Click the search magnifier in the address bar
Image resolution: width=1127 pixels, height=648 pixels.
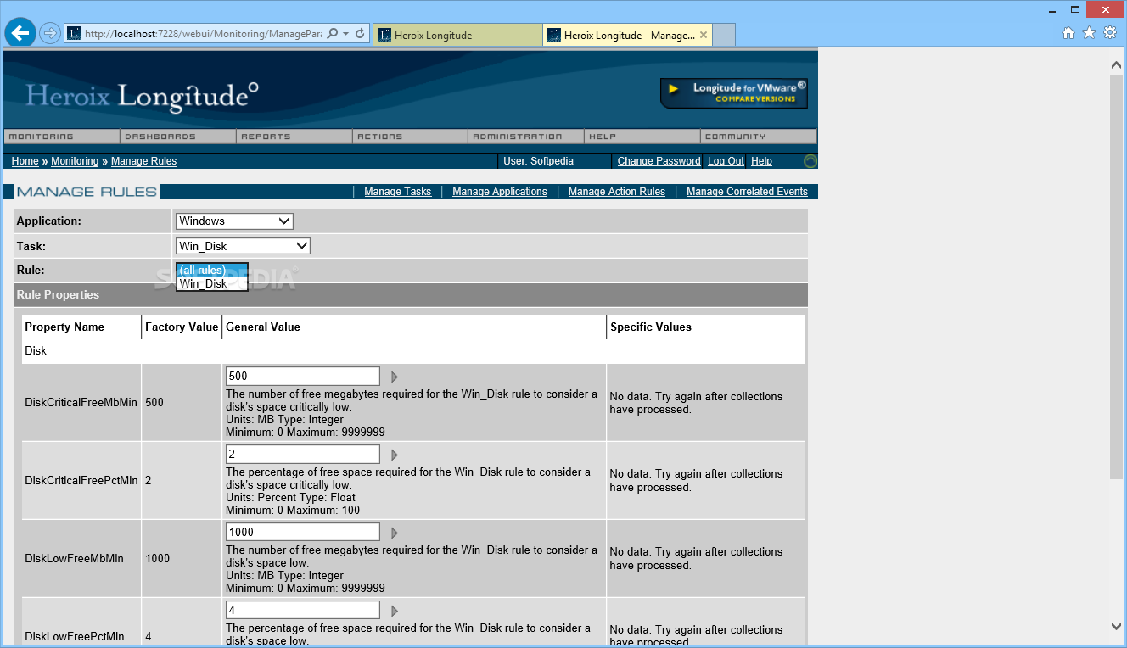point(333,34)
